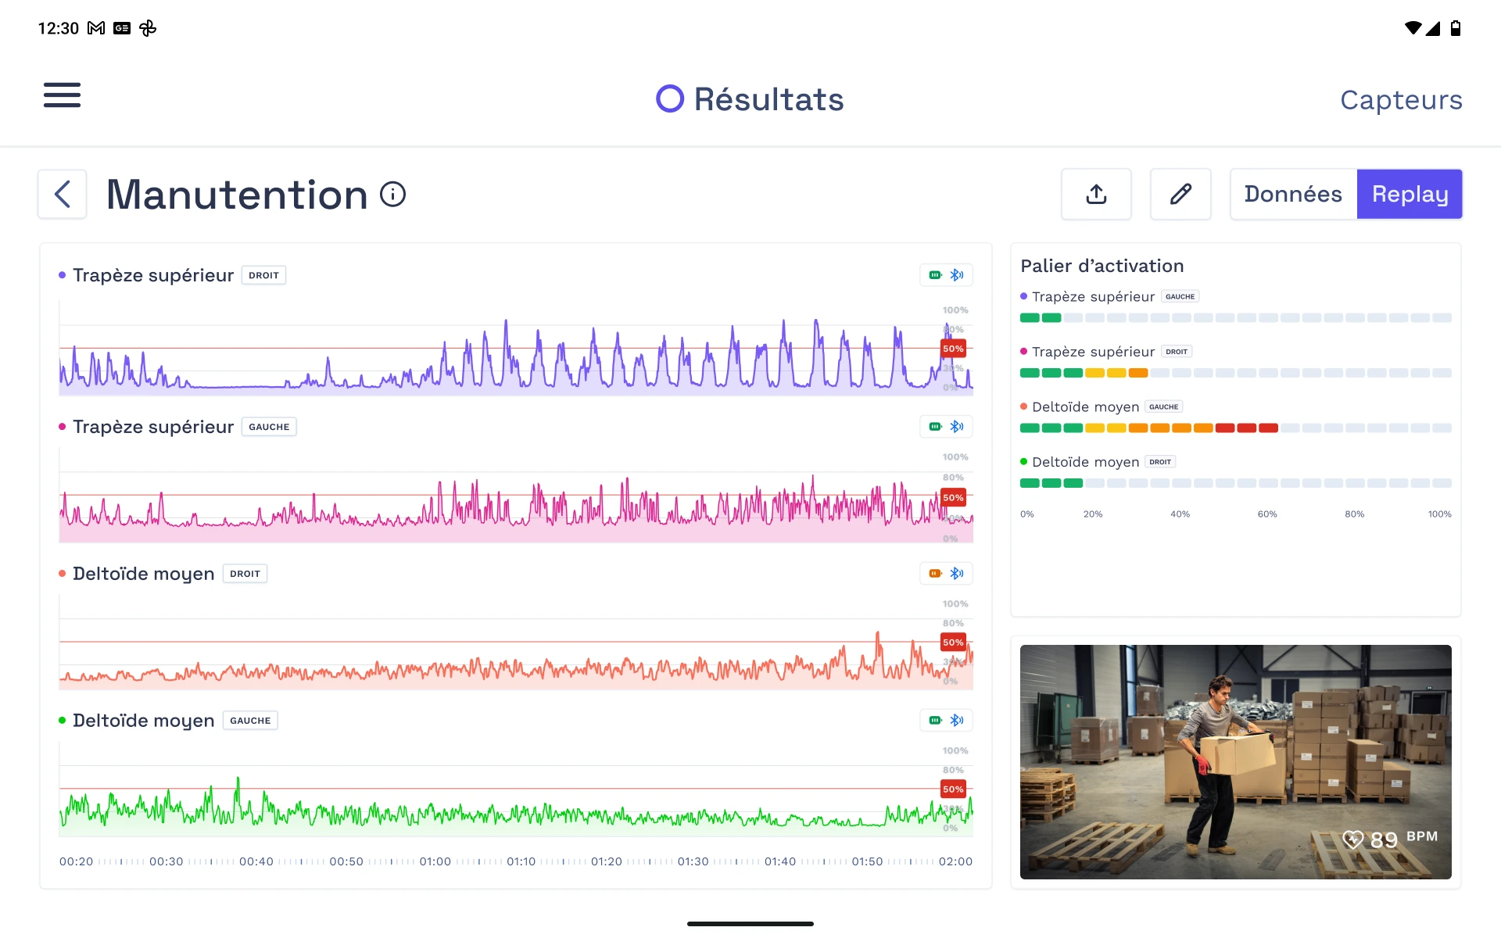
Task: Tap the heart rate icon on the video
Action: pyautogui.click(x=1352, y=840)
